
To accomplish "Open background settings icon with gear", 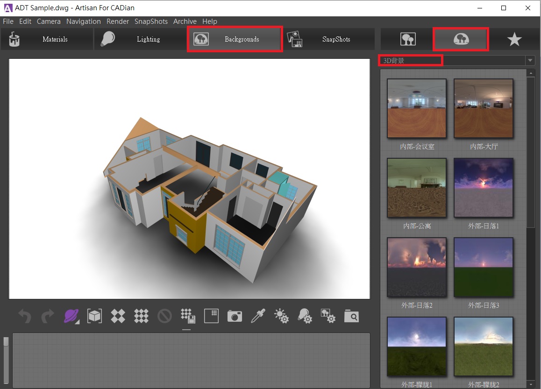I will pyautogui.click(x=328, y=316).
